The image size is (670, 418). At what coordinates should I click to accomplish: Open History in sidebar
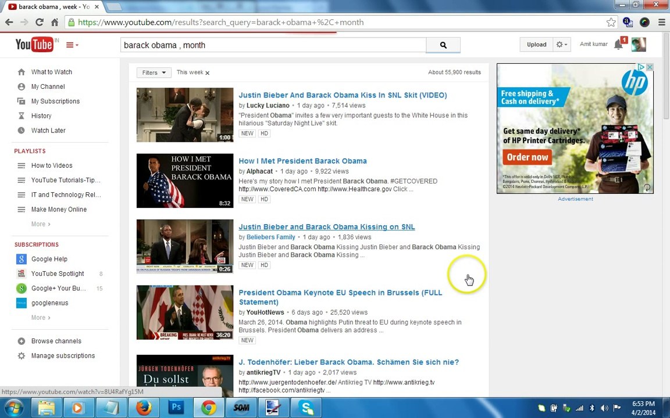click(41, 116)
